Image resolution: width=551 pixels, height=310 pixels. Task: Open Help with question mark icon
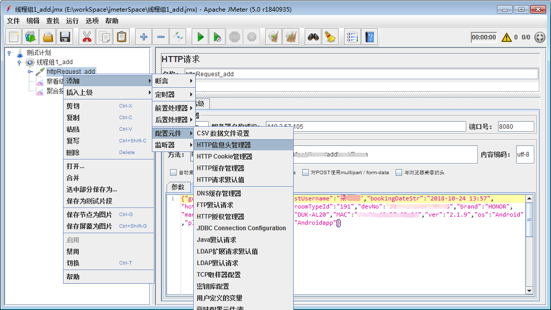click(x=370, y=37)
